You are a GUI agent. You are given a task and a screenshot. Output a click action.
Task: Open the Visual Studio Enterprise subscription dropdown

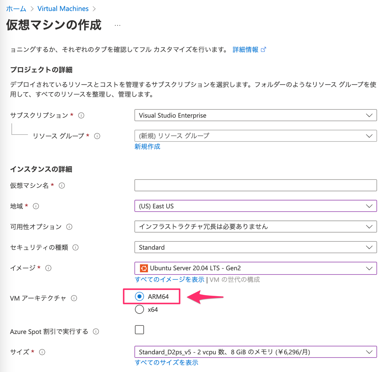[x=255, y=115]
